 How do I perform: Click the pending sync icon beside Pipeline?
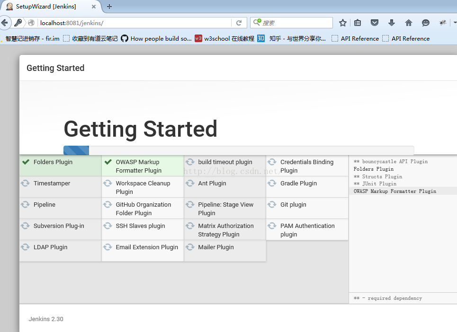point(26,204)
